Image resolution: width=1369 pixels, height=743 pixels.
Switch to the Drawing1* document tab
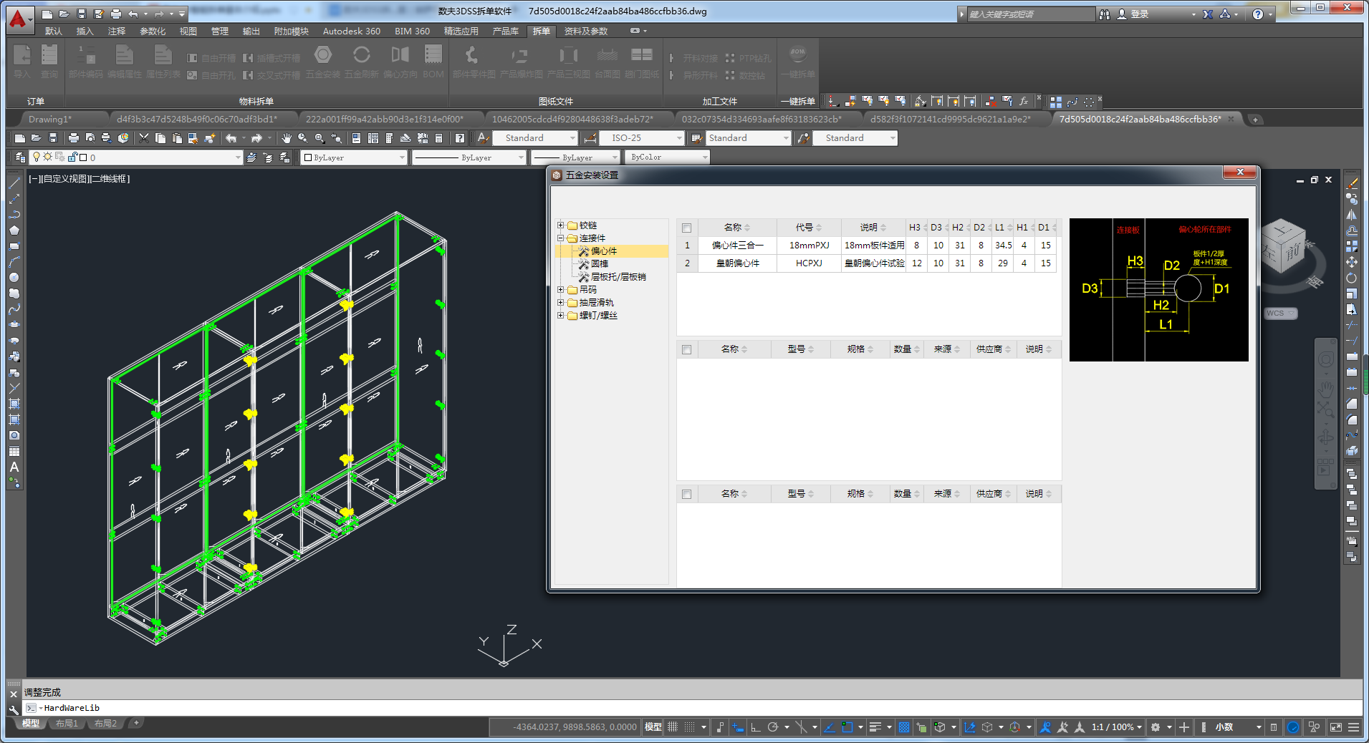(x=50, y=120)
